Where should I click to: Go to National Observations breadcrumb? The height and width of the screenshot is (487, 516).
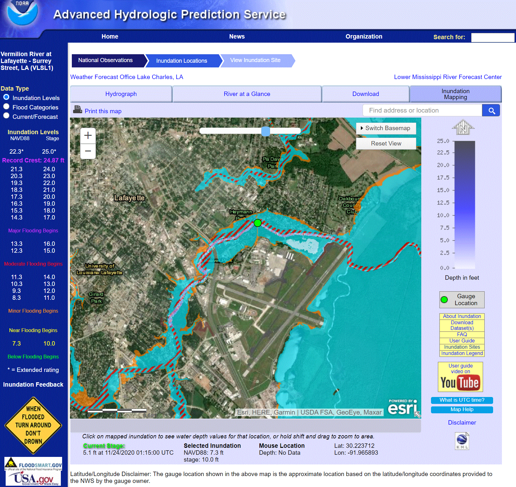point(108,61)
